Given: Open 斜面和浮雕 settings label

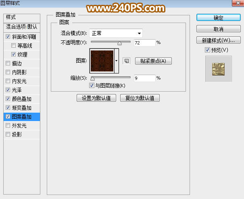Looking at the screenshot, I should pyautogui.click(x=24, y=37).
